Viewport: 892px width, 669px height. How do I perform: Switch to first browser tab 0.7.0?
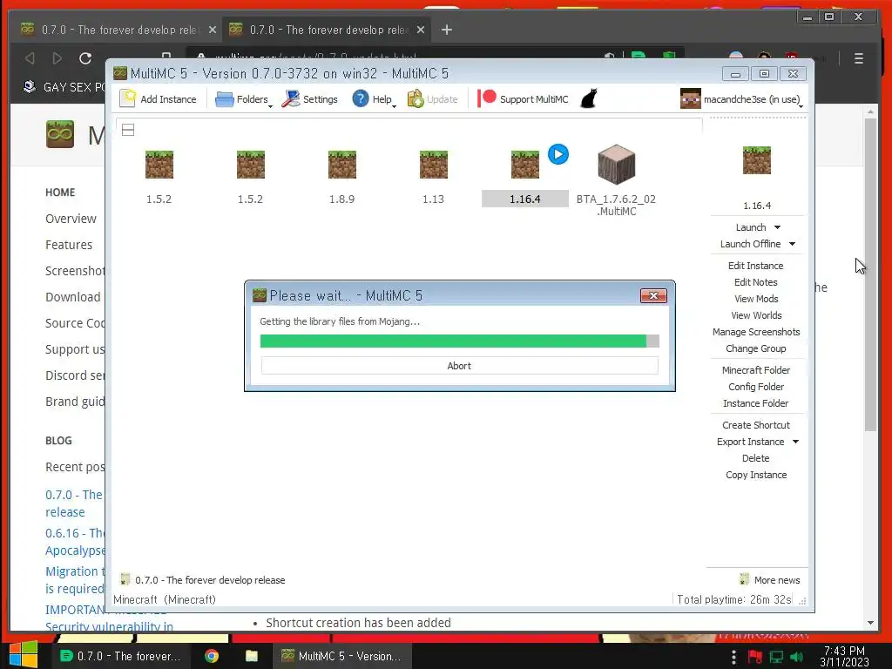point(117,30)
